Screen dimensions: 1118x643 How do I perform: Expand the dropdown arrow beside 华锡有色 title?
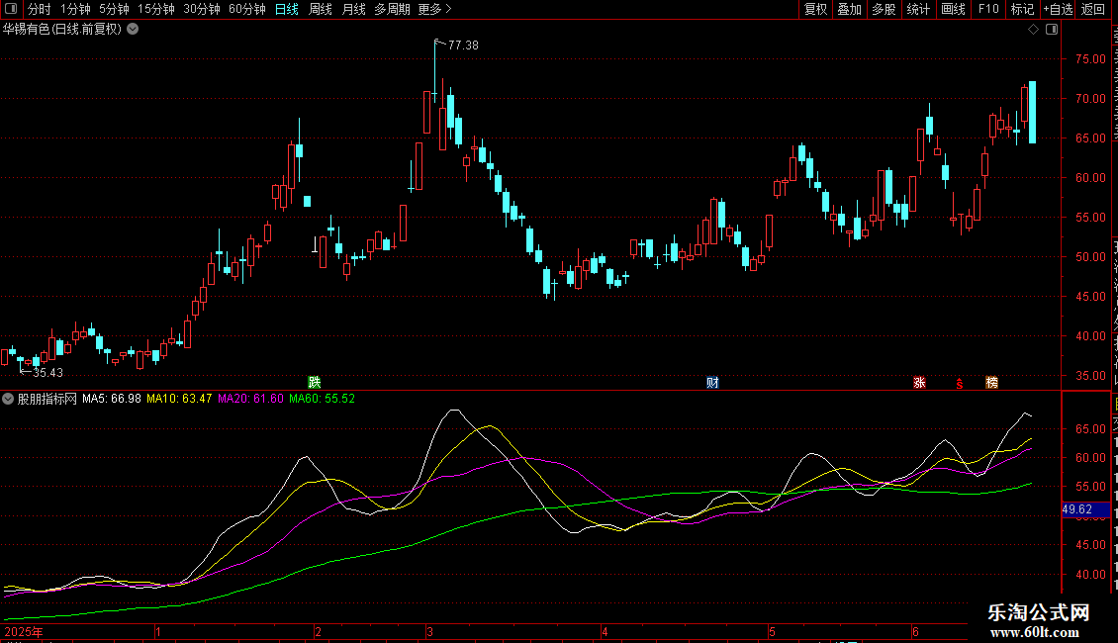(133, 30)
